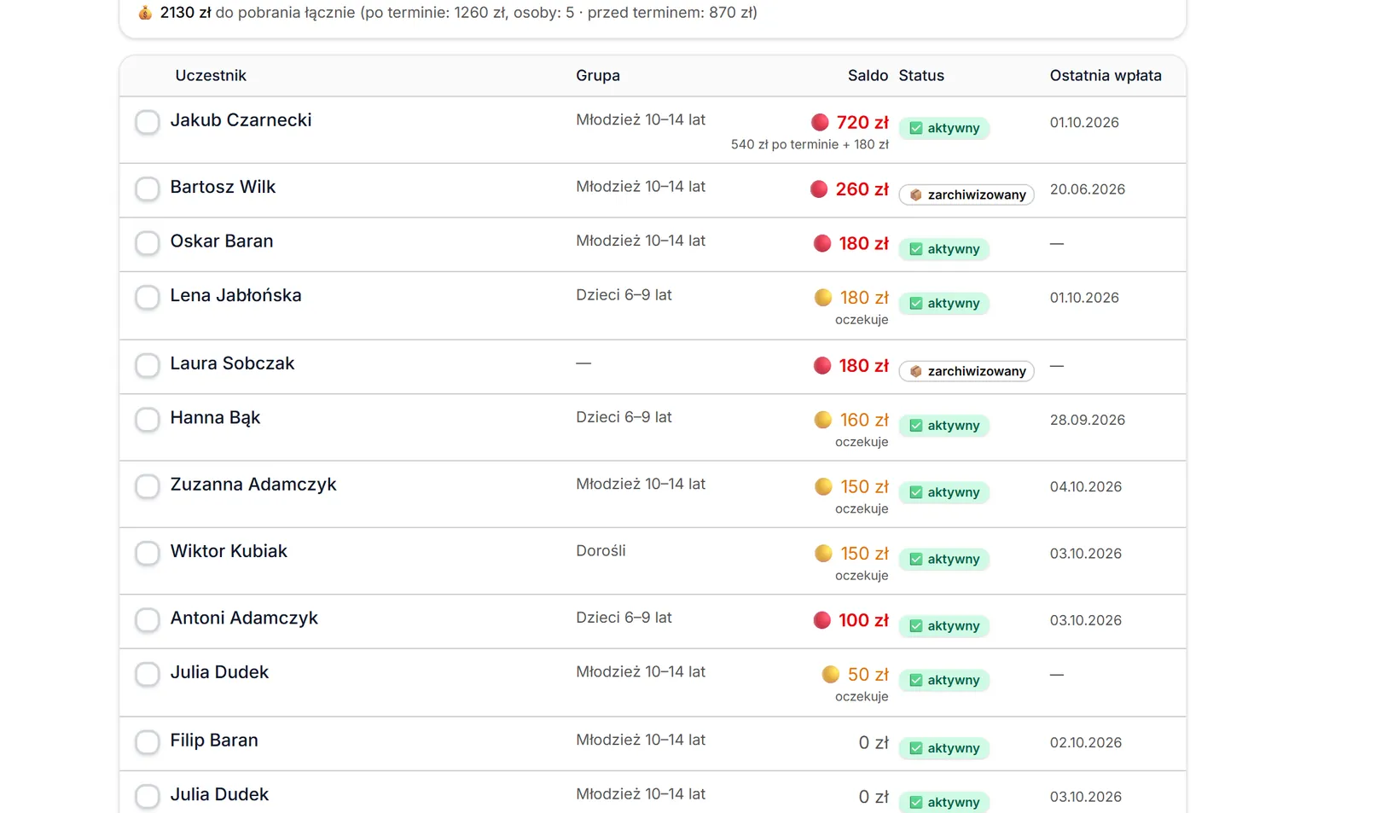Click the yellow pending dot for Lena Jabłońska
The height and width of the screenshot is (813, 1399).
823,297
